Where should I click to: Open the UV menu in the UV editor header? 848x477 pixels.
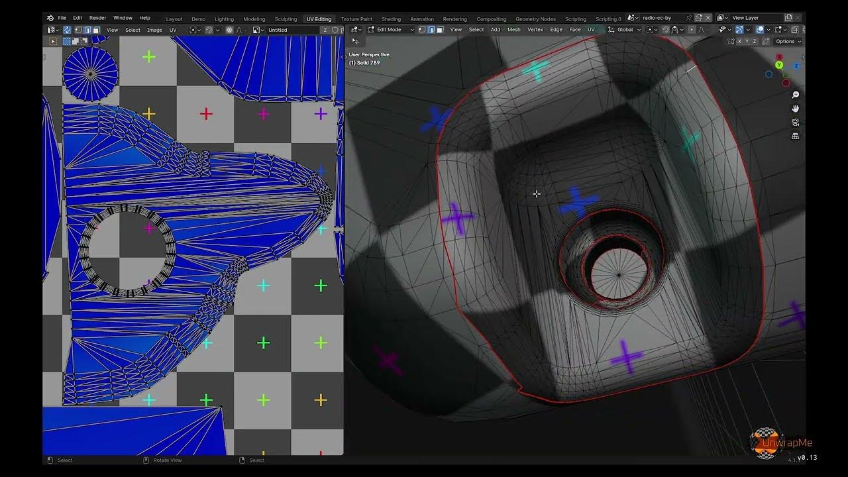pos(173,30)
